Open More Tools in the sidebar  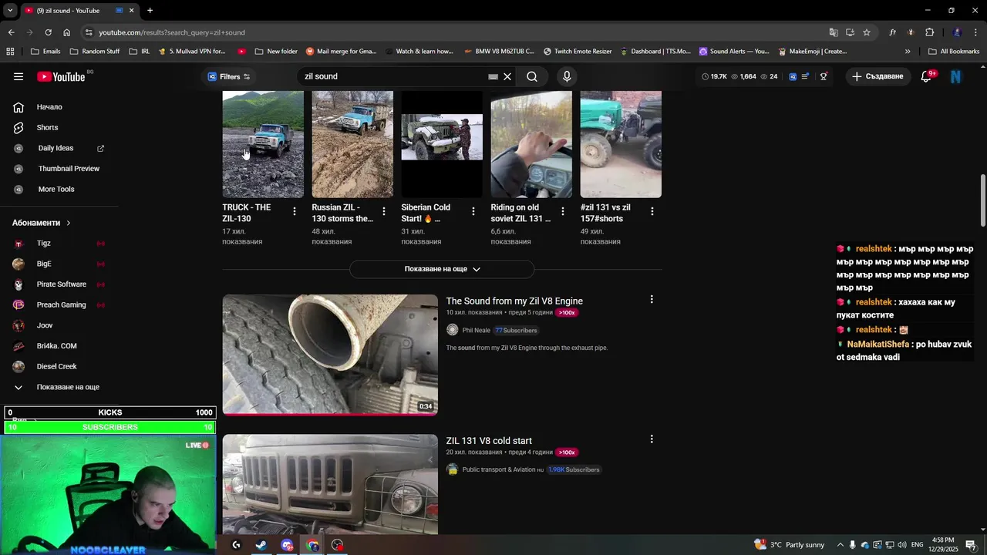click(56, 189)
